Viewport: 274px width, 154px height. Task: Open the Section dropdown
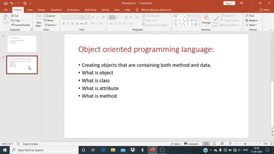51,25
